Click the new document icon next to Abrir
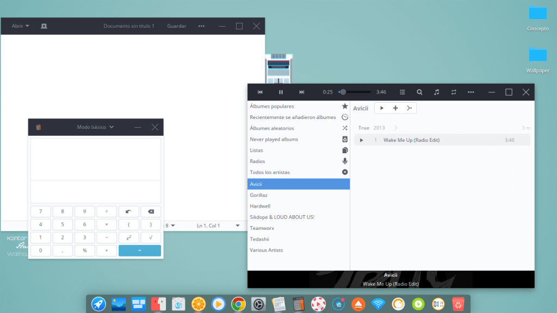Viewport: 557px width, 313px height. [44, 26]
